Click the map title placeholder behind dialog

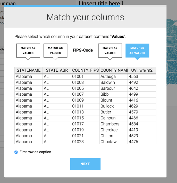(101, 3)
